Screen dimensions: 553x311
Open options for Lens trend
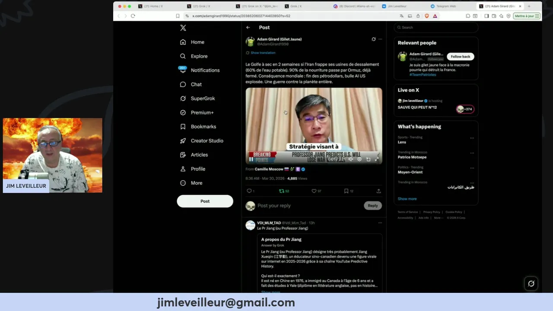click(472, 138)
